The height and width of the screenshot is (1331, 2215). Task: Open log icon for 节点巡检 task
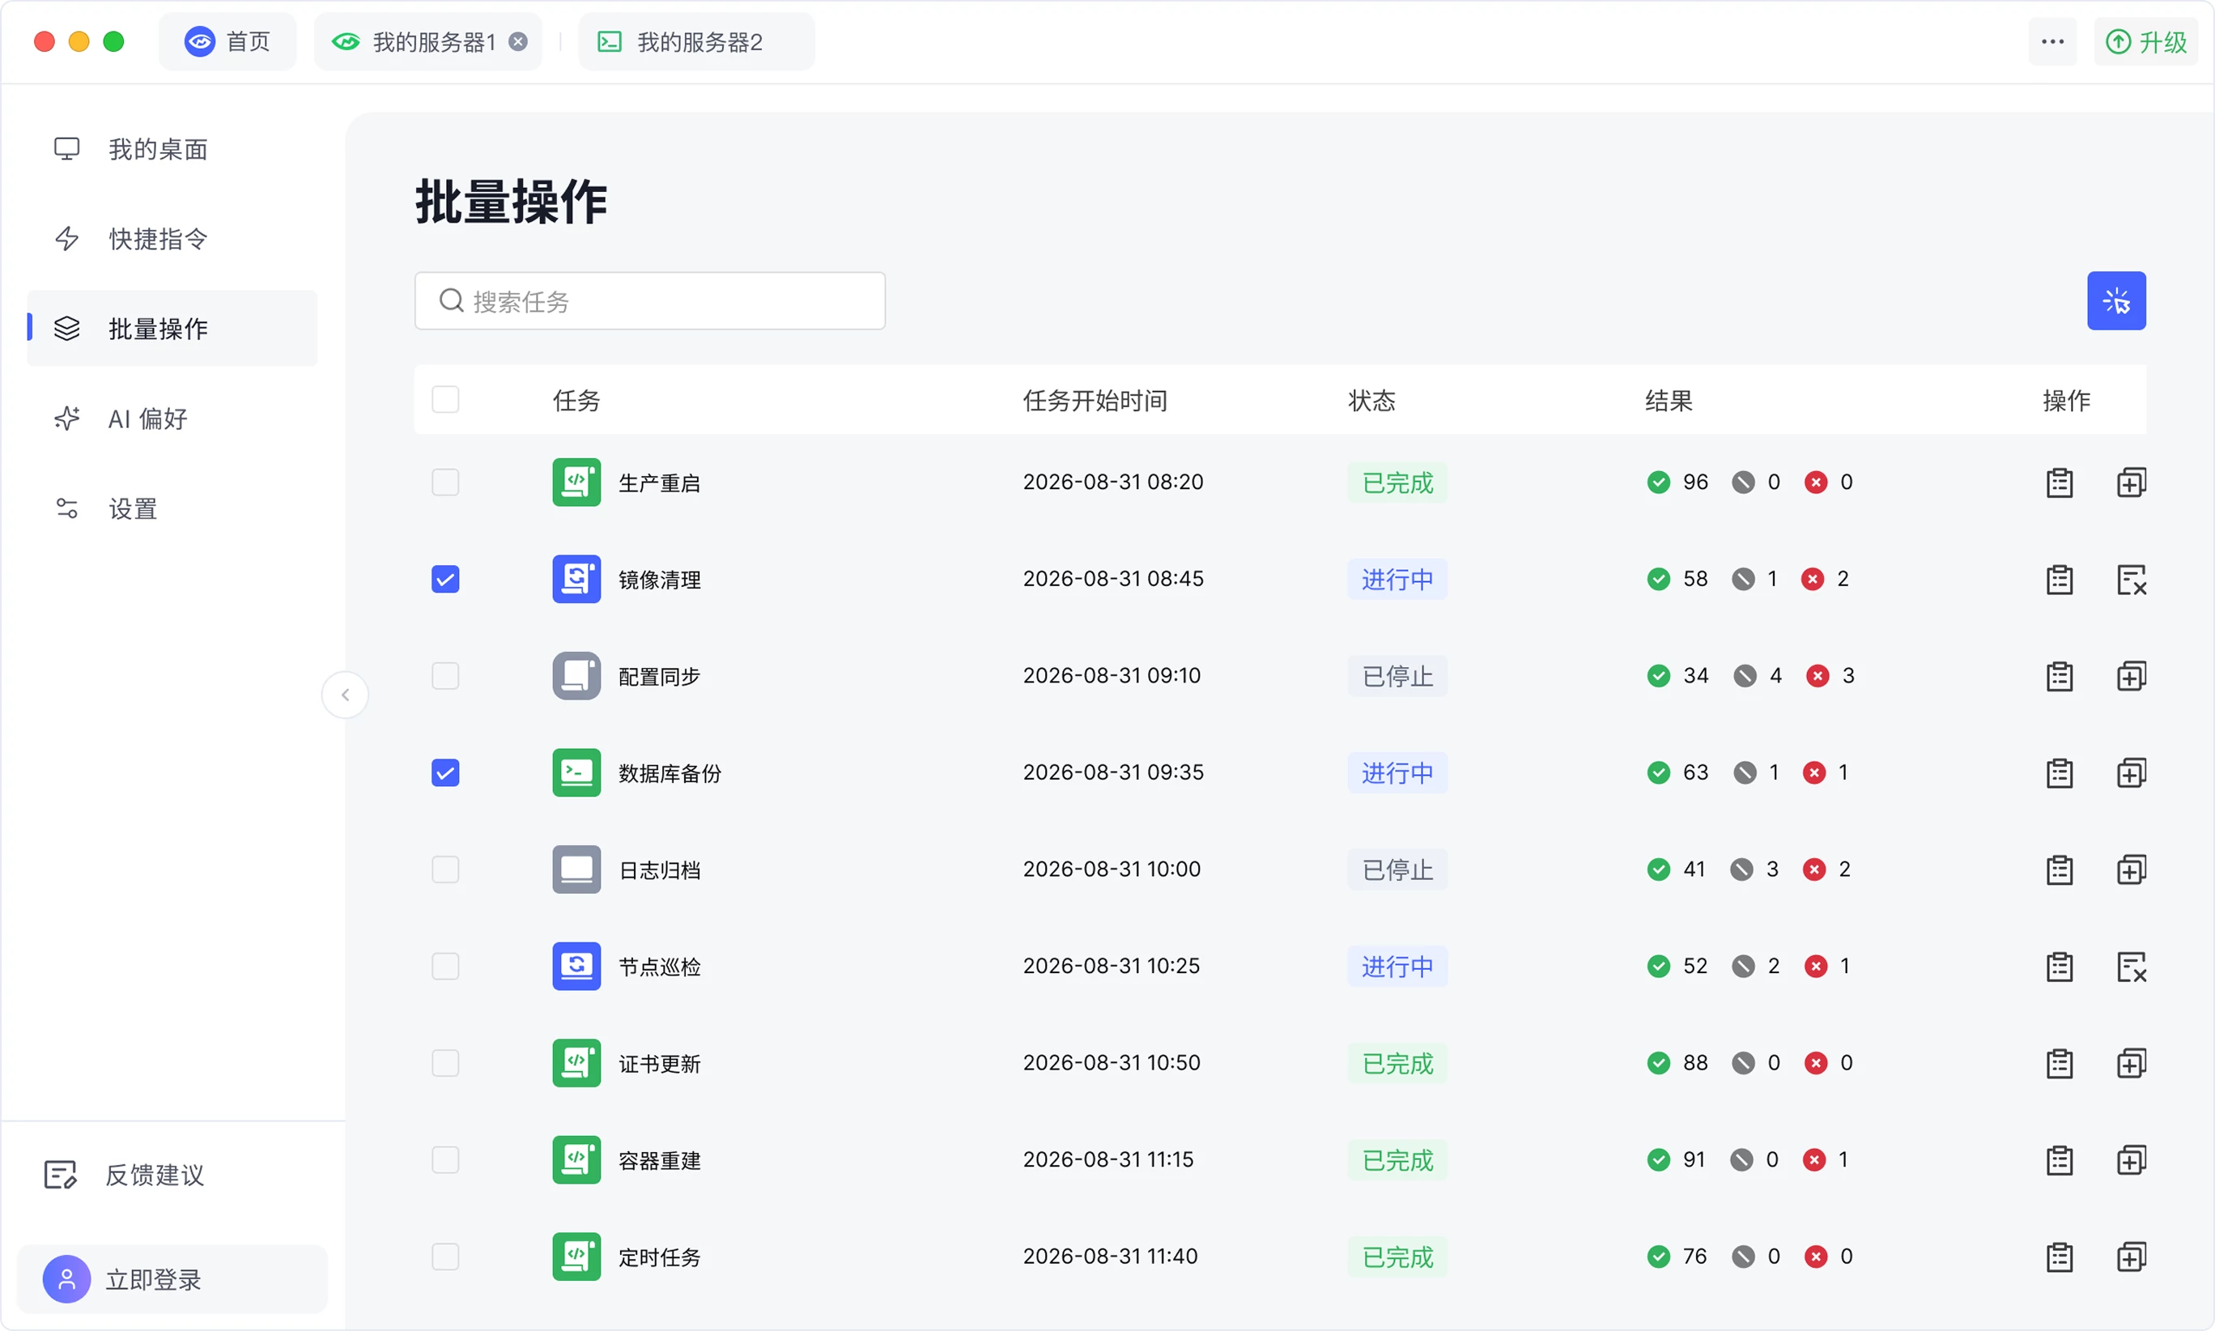(2059, 967)
